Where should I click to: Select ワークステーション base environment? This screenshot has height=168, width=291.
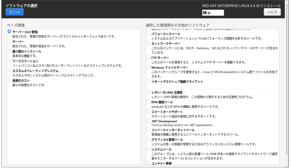(x=10, y=61)
